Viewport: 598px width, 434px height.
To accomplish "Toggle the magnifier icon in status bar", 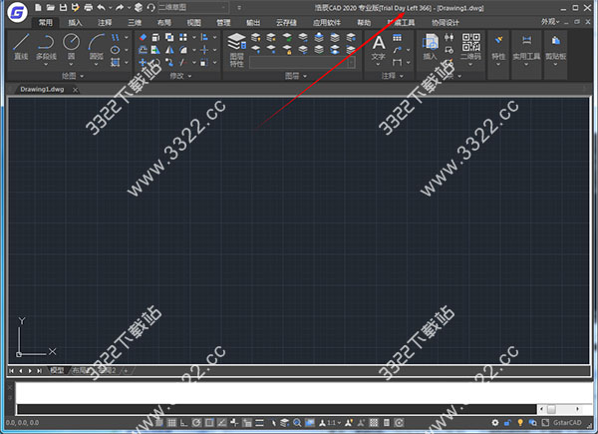I will click(297, 423).
